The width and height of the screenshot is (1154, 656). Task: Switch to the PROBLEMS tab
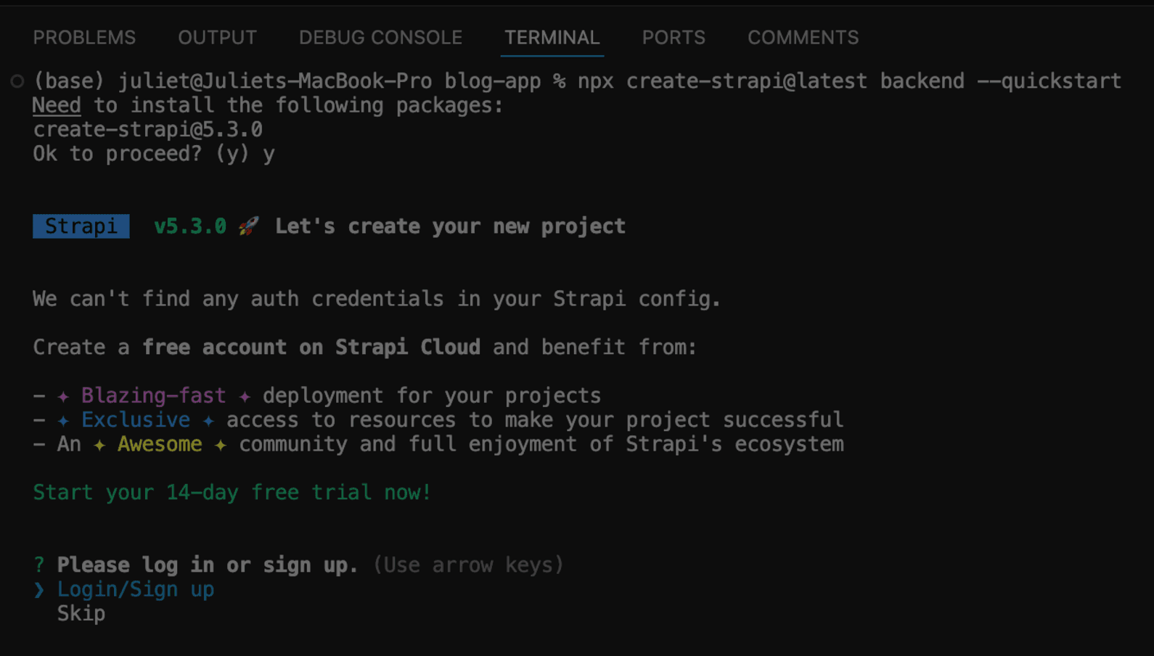click(84, 38)
